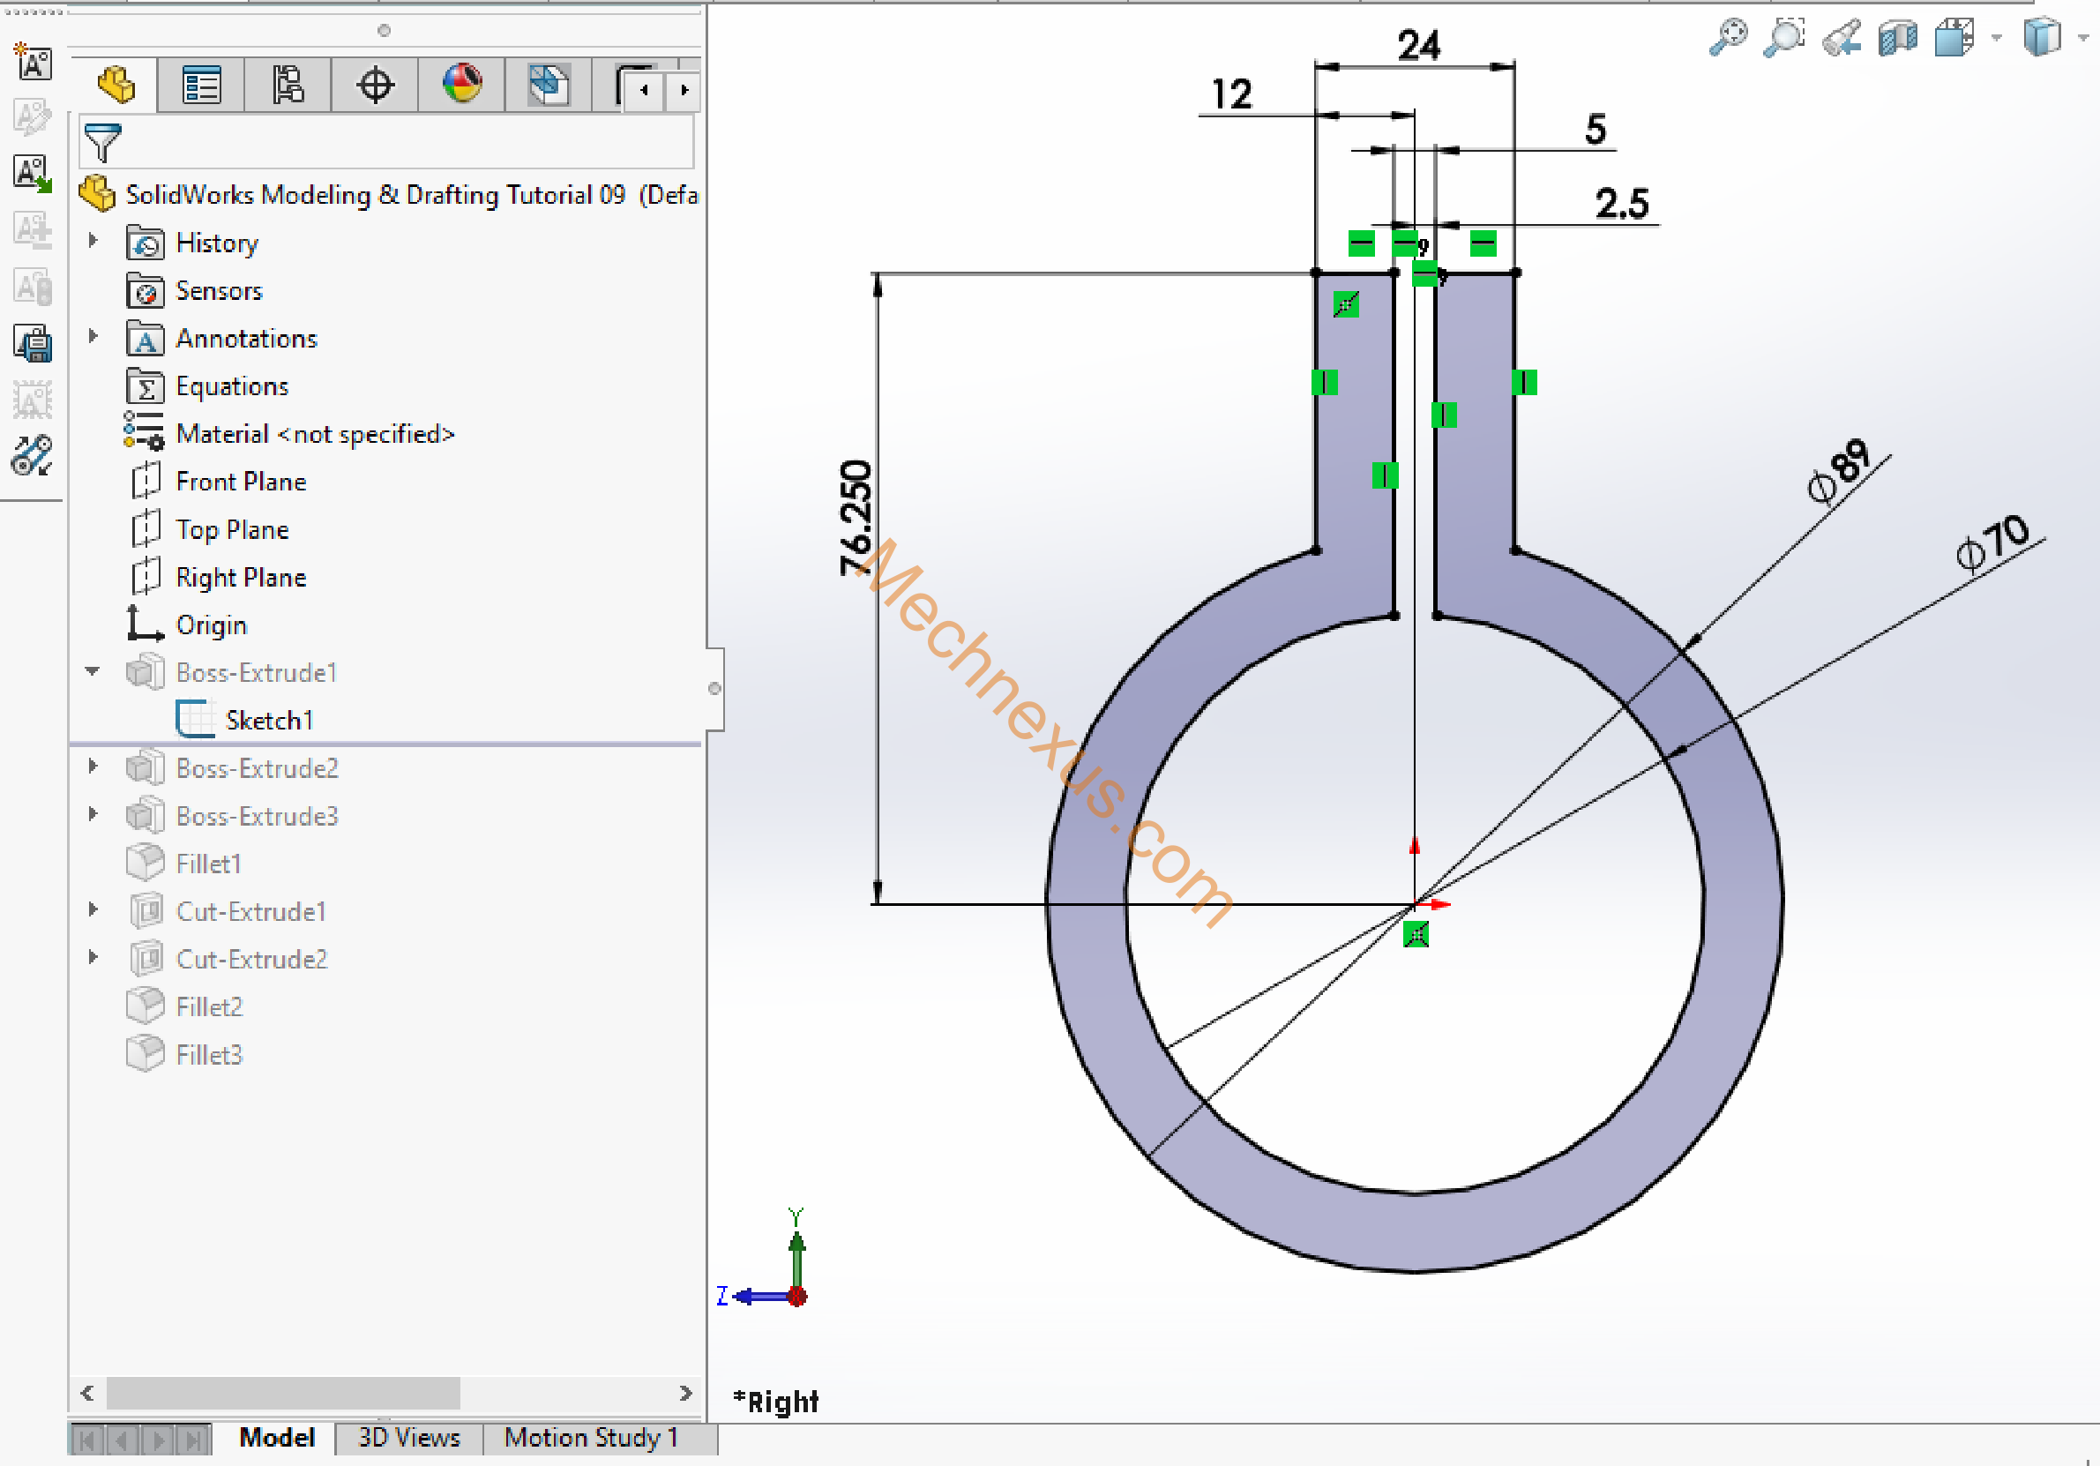Click the horizontal scrollbar in tree panel

283,1393
